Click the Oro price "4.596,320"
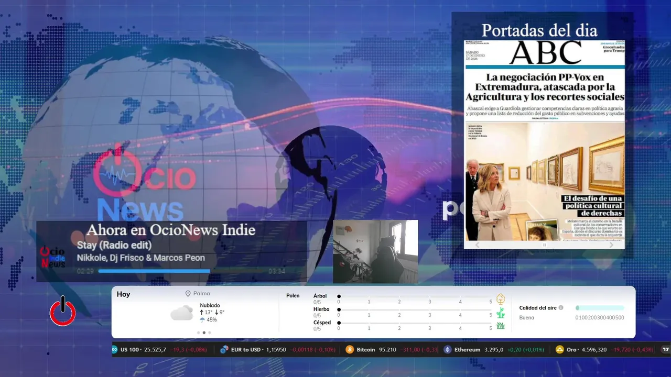 coord(594,350)
